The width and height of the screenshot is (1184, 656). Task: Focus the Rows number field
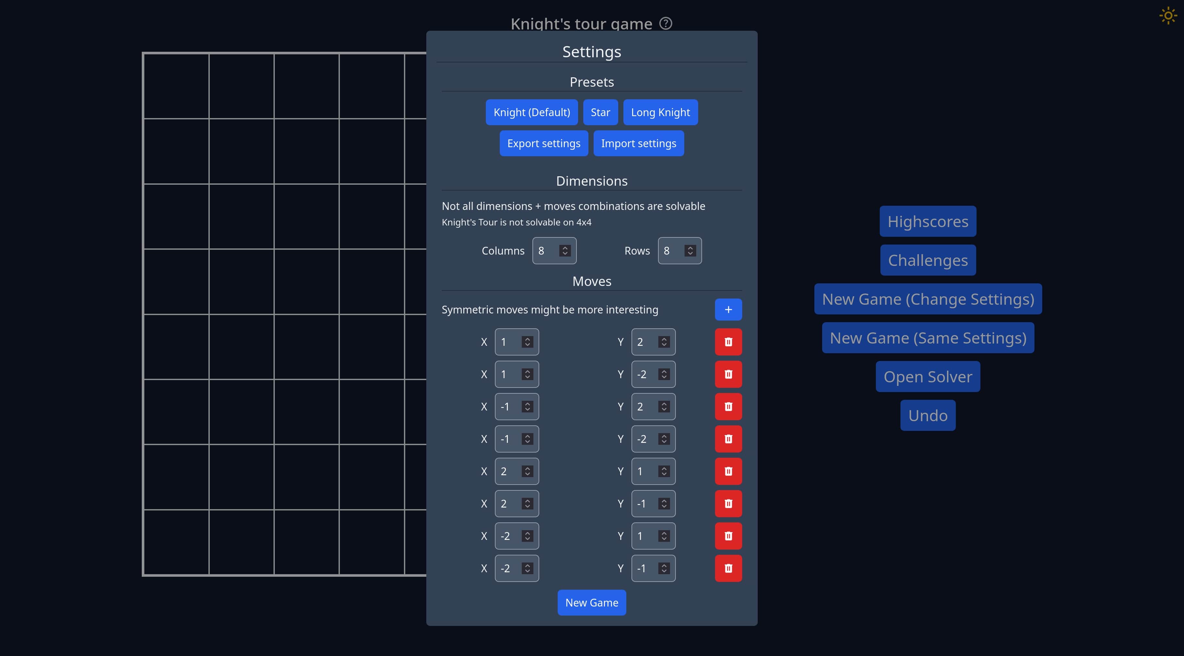[x=680, y=250]
